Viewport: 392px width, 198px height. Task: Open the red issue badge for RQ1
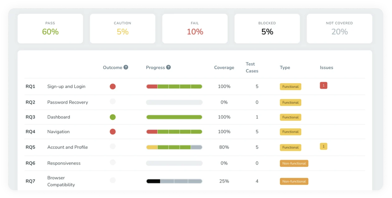pos(323,86)
